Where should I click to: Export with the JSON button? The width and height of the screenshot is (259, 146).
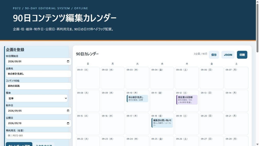[228, 55]
